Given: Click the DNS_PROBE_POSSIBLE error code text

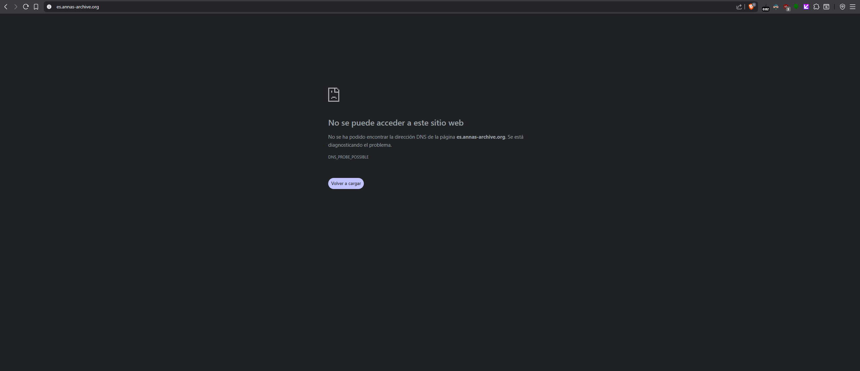Looking at the screenshot, I should point(348,157).
